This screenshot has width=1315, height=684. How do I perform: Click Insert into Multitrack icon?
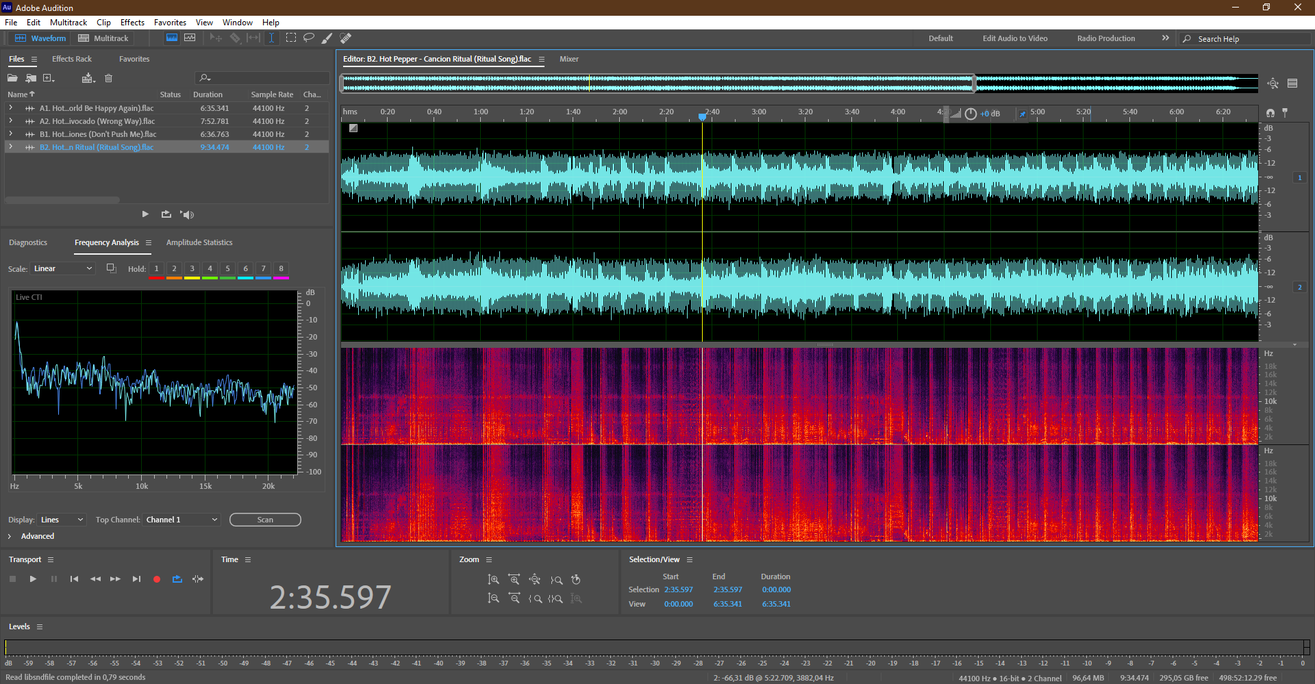click(x=88, y=78)
